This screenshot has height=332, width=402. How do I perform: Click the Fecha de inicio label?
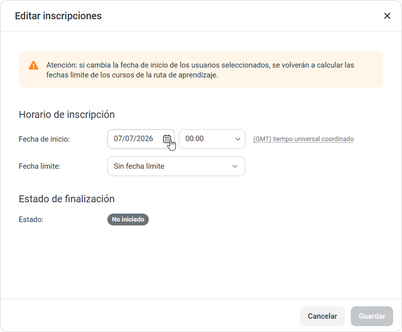point(44,139)
